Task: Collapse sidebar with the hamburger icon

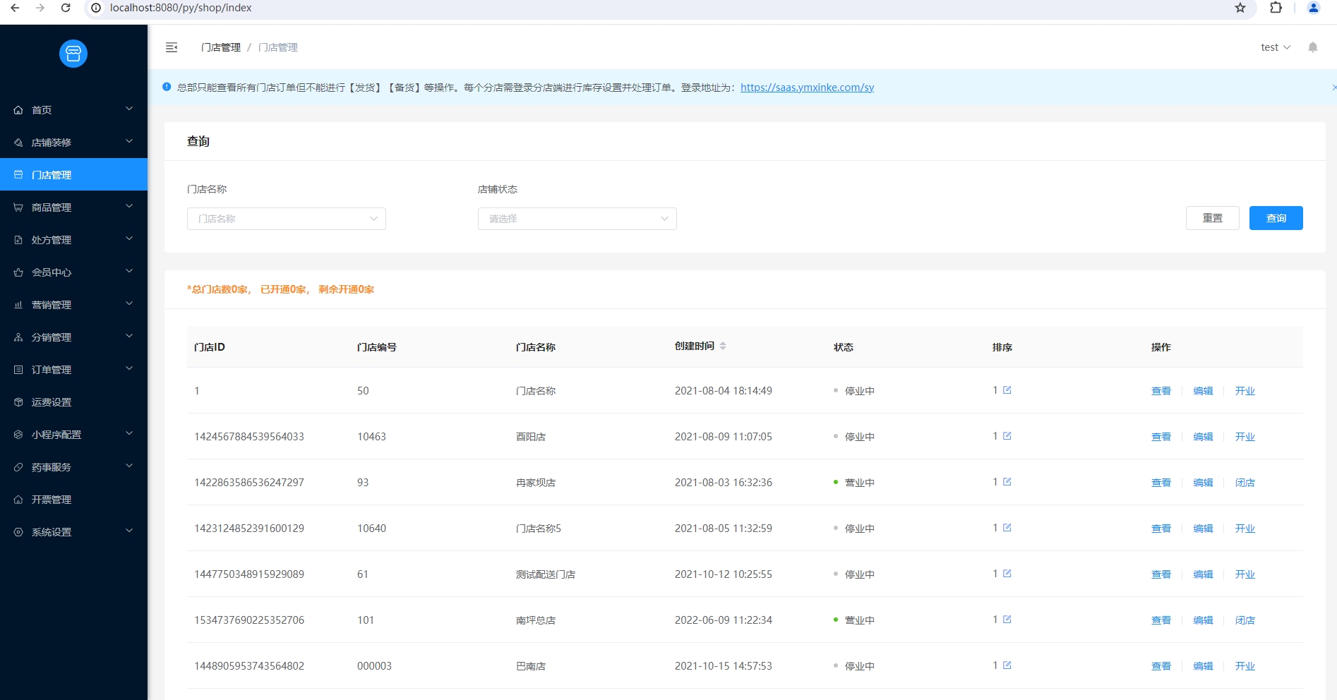Action: tap(172, 47)
